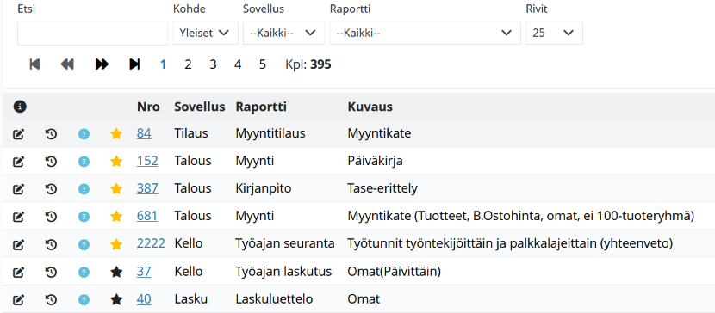Click the Raportti column header

[261, 107]
